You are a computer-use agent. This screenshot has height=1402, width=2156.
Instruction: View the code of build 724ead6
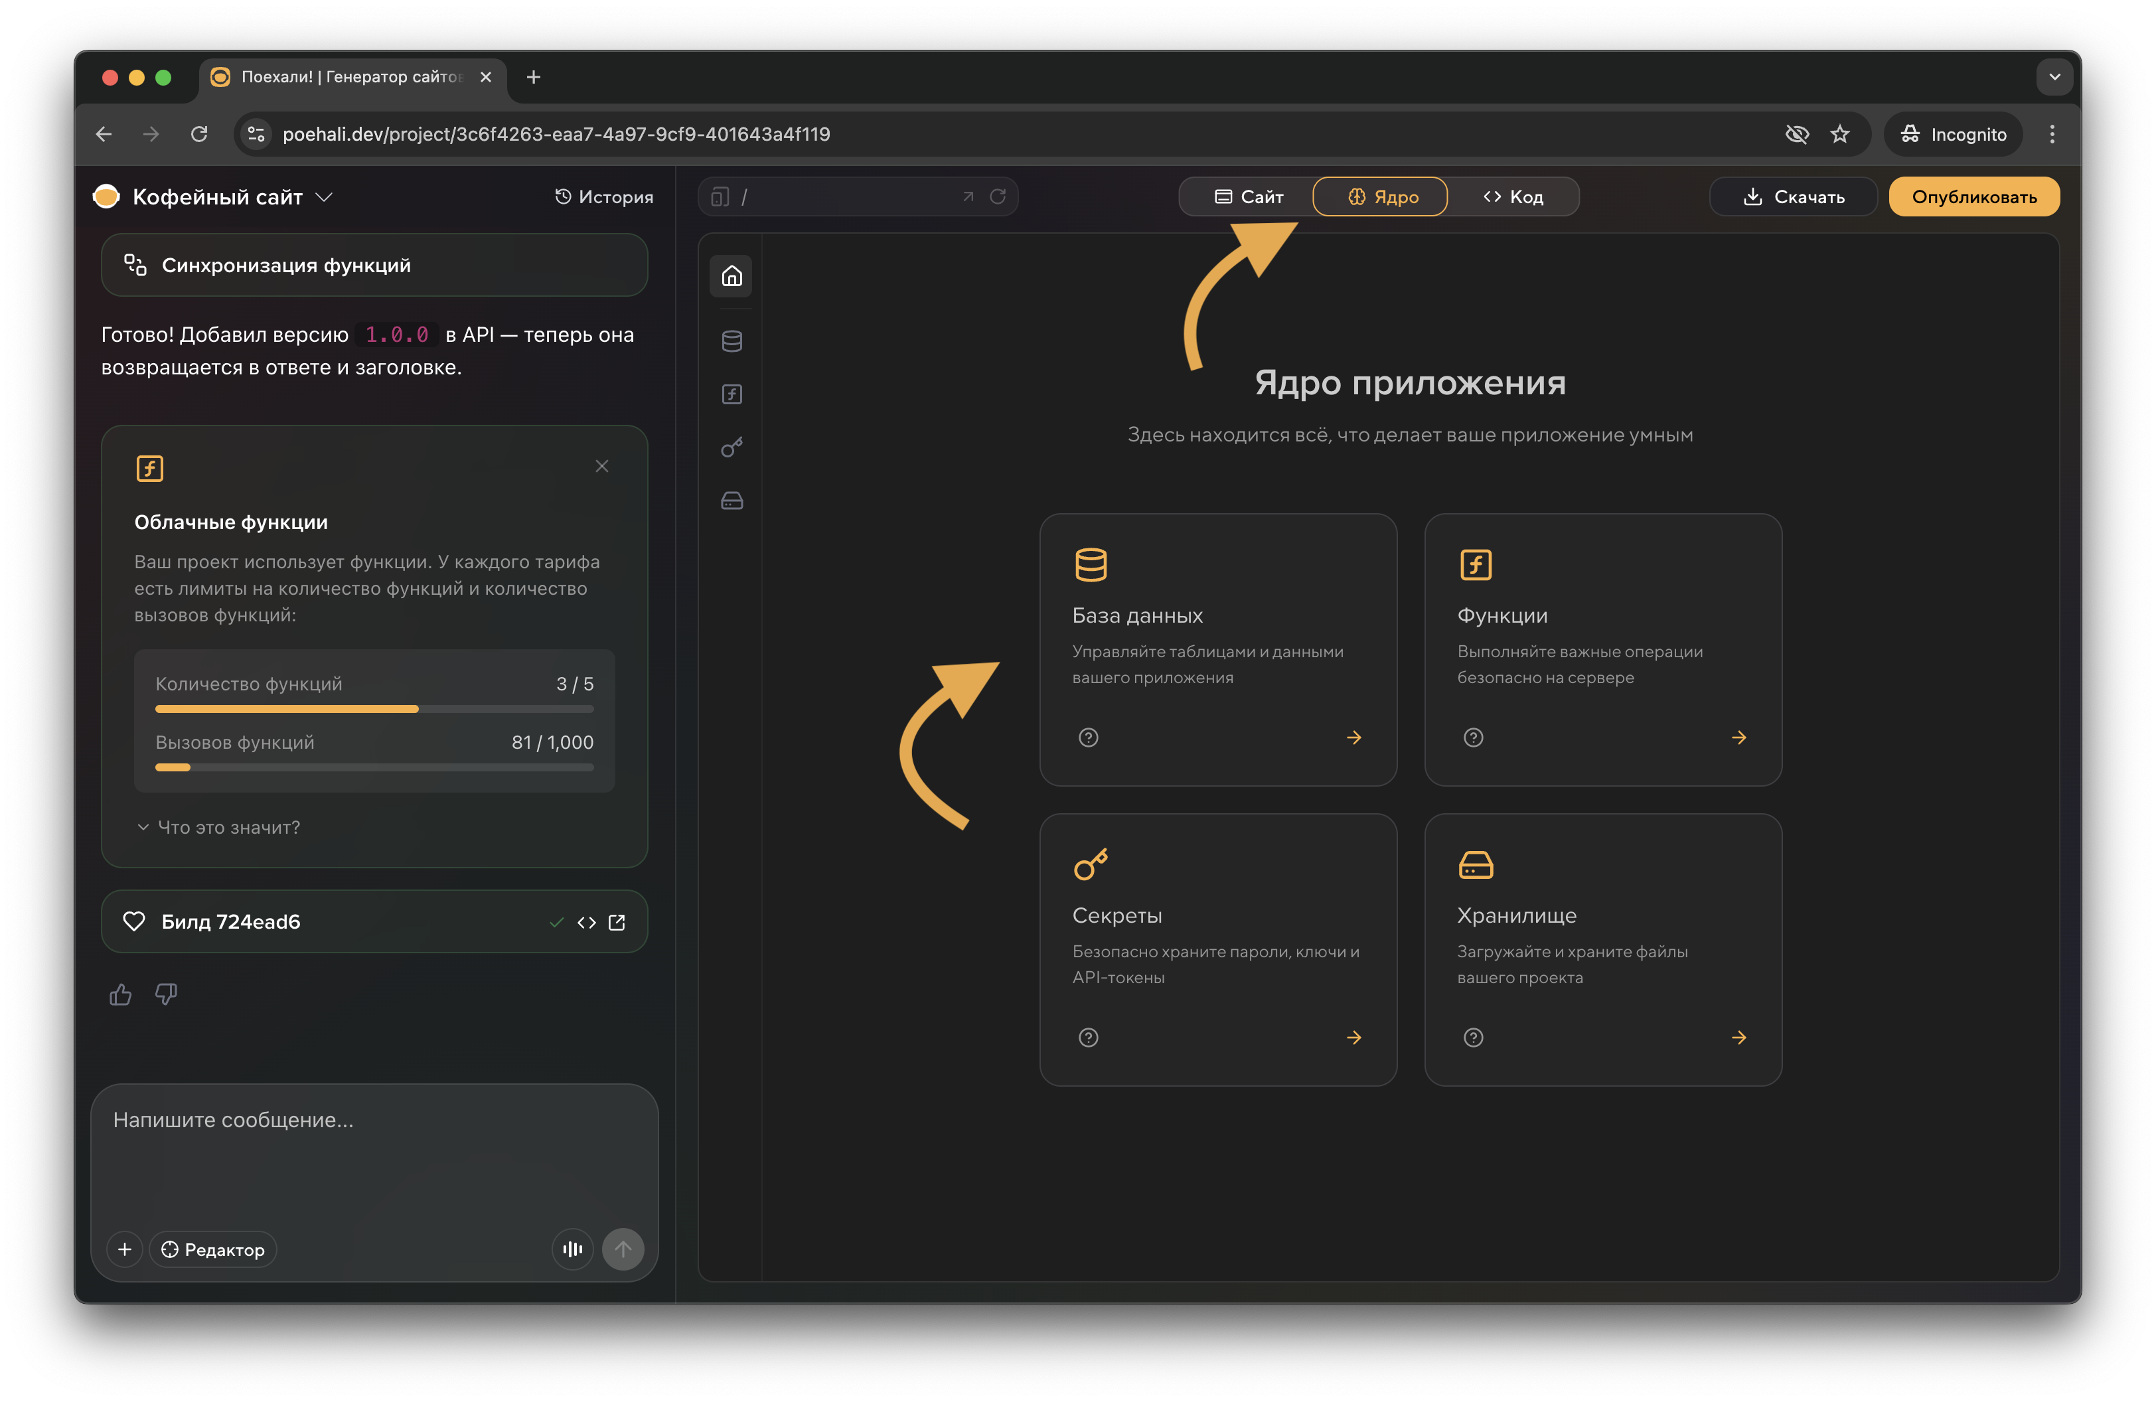[586, 922]
